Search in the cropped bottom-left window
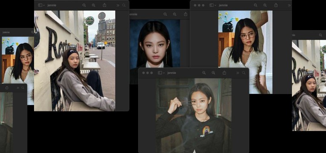 [x=23, y=88]
